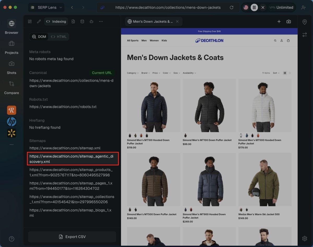Click the search icon on Decathlon page
This screenshot has width=313, height=247.
point(275,40)
